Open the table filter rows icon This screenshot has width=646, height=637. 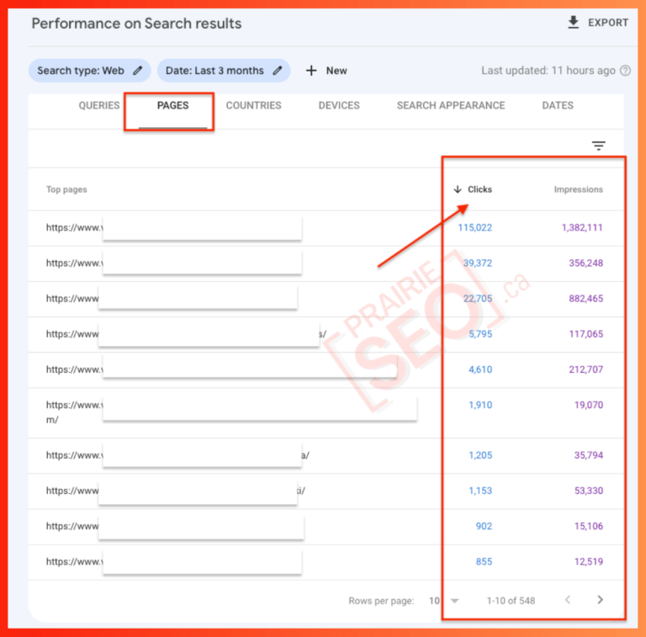click(598, 146)
